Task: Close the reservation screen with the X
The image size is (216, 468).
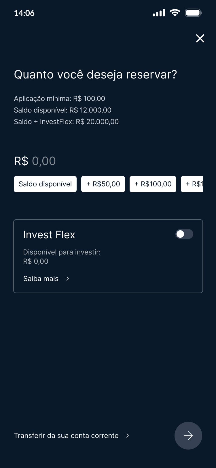Action: point(200,38)
